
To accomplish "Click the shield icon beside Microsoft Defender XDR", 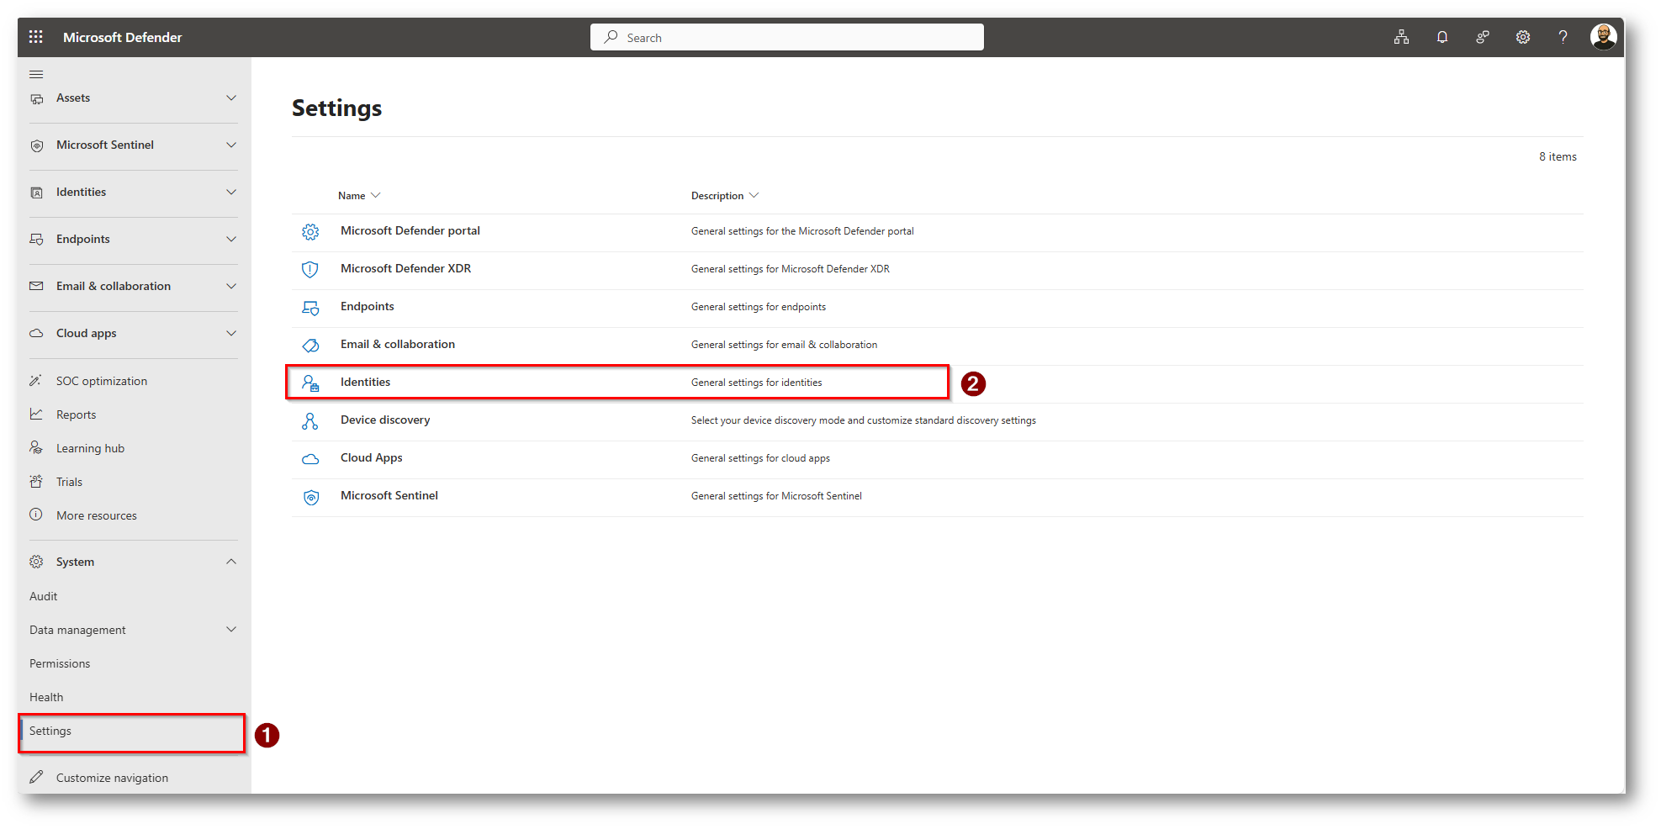I will pos(310,270).
